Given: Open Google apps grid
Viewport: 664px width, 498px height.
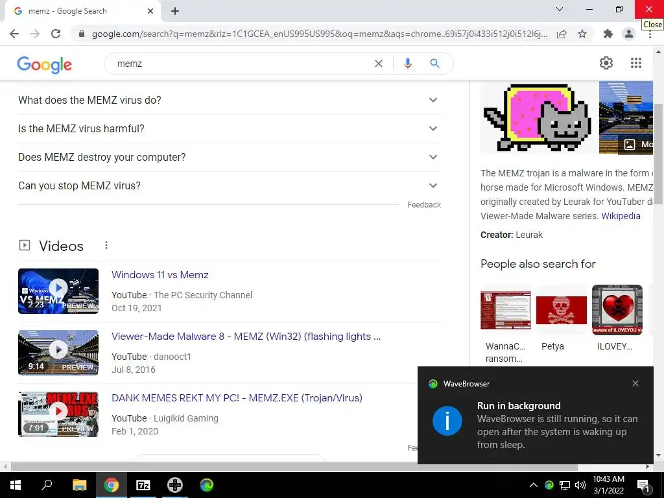Looking at the screenshot, I should [636, 63].
